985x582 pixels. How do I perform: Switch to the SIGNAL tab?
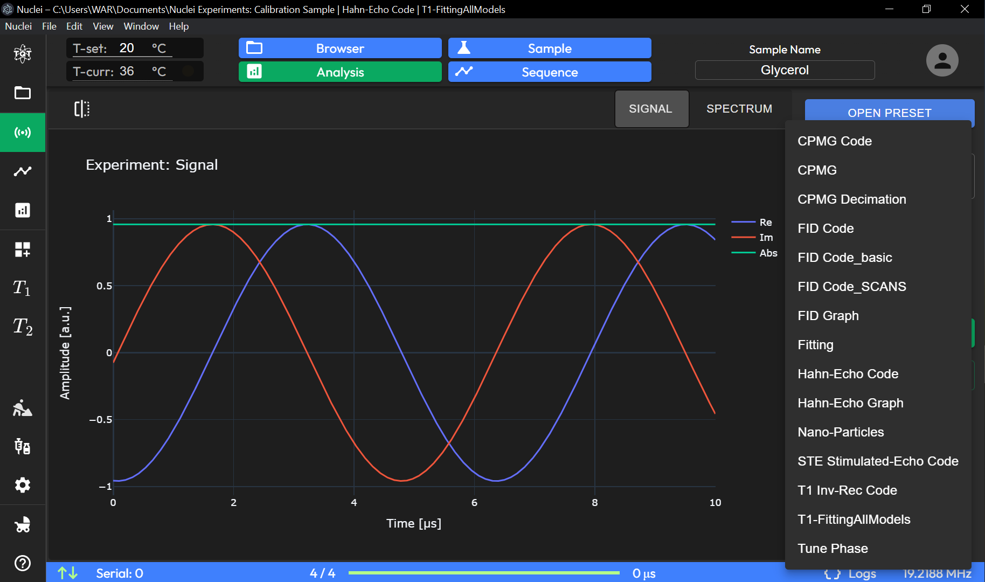[x=651, y=109]
